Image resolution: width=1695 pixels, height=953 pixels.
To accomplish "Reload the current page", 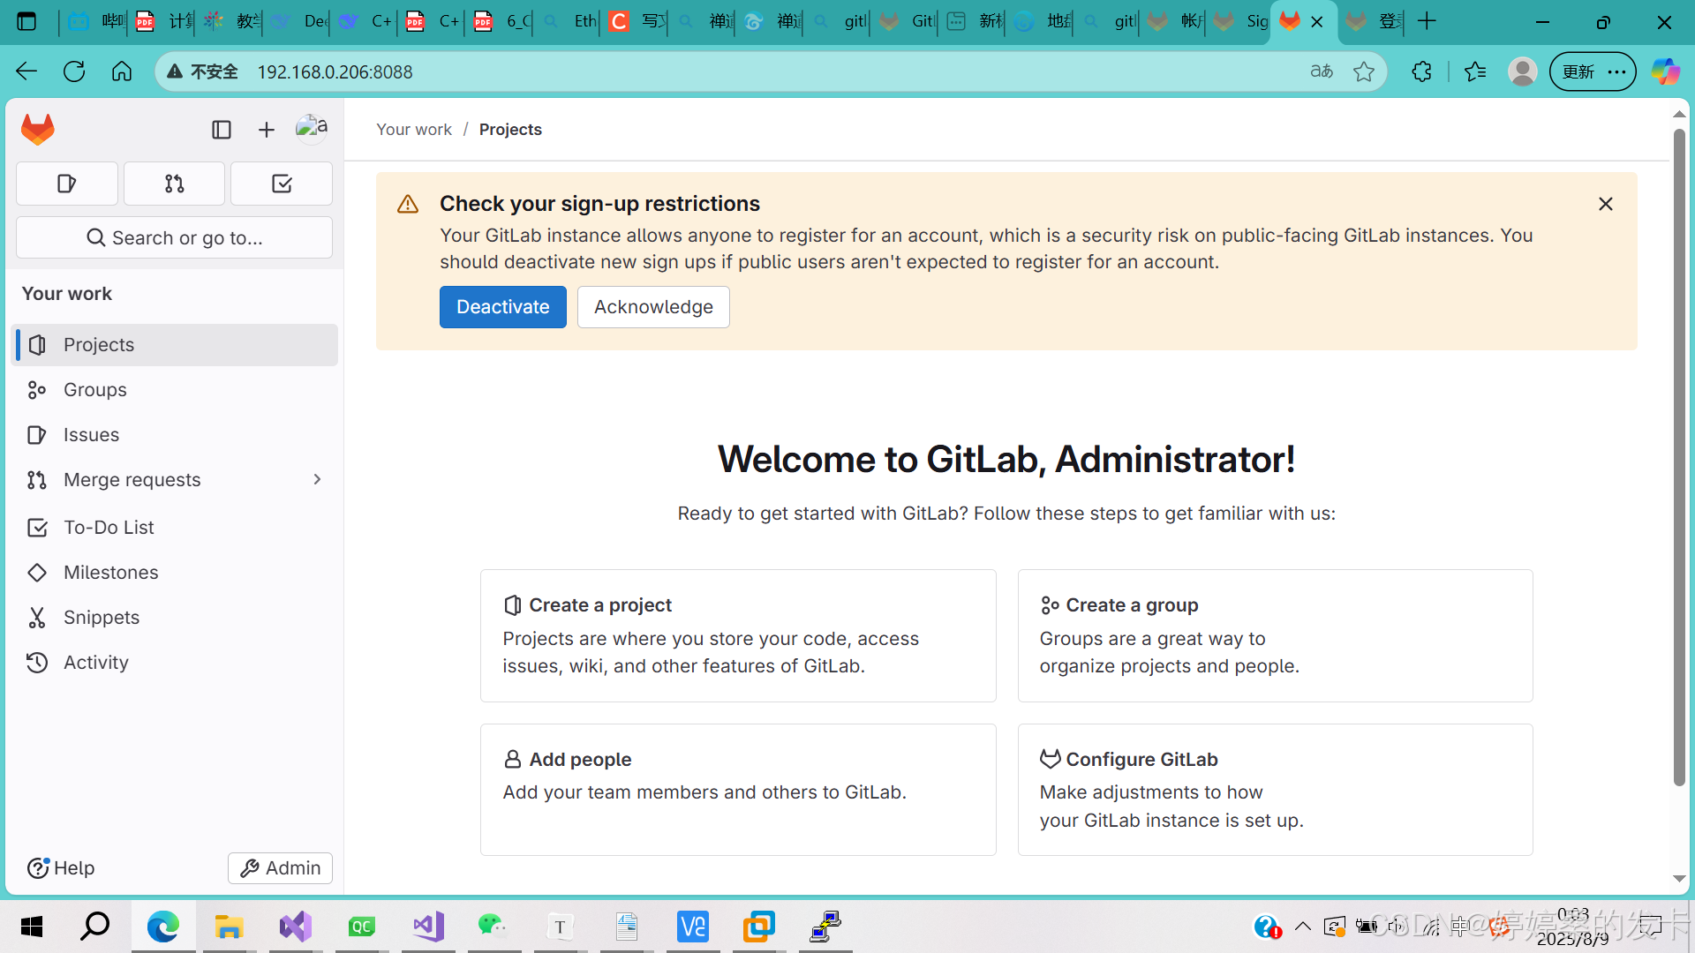I will 74,71.
